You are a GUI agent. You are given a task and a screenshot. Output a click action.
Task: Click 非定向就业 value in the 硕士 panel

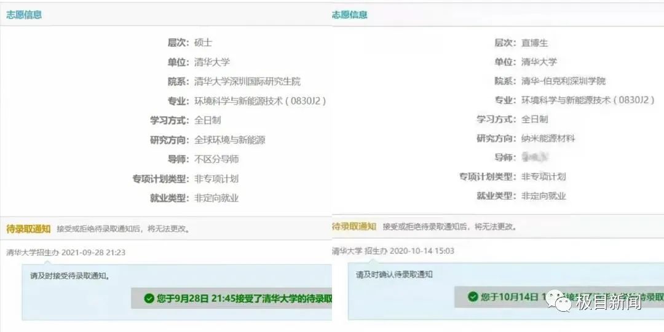[x=216, y=198]
